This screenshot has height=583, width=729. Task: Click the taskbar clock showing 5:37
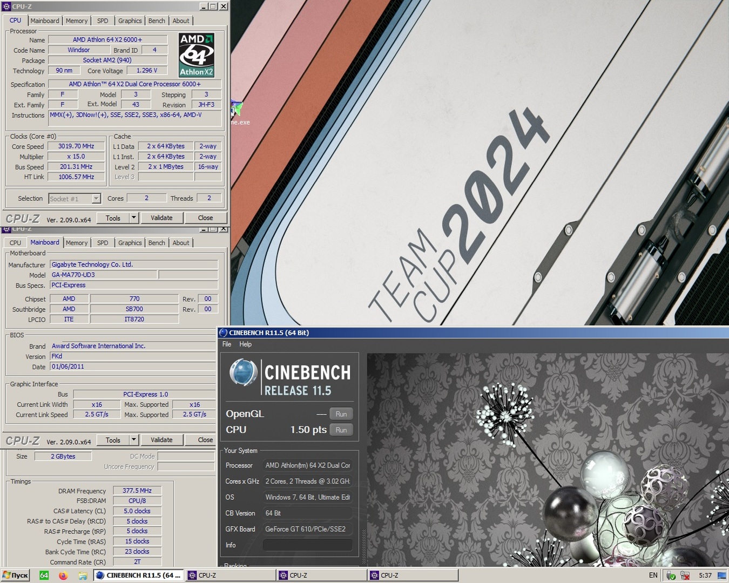[705, 575]
